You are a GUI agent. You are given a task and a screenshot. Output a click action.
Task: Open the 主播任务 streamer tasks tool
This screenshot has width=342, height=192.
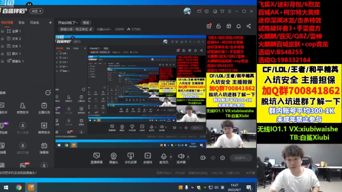pyautogui.click(x=44, y=108)
